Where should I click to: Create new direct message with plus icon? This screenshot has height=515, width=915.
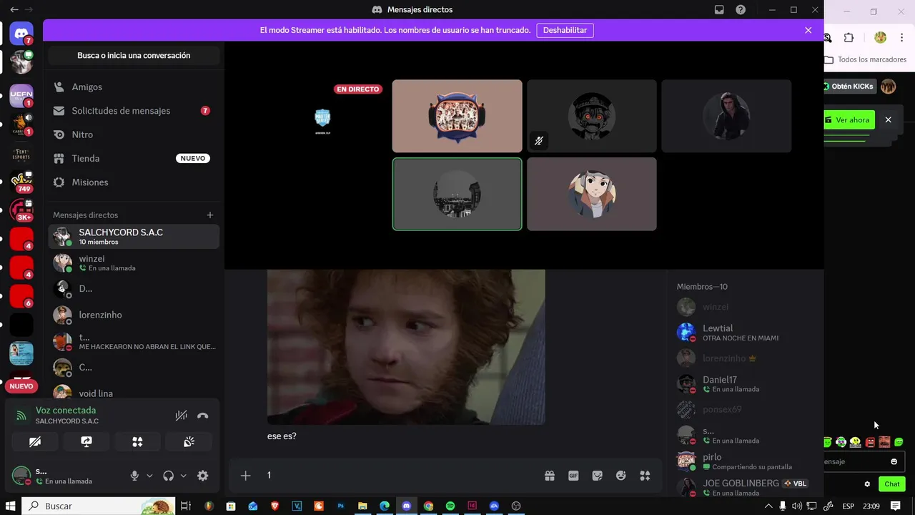[210, 215]
